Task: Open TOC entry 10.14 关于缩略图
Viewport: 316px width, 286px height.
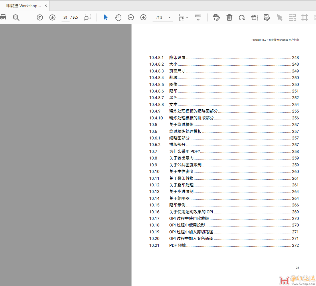Action: (x=224, y=198)
